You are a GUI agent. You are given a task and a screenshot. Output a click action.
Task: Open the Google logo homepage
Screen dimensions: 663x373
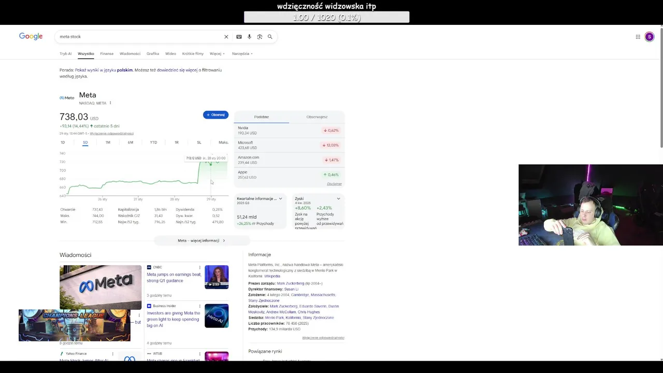31,36
